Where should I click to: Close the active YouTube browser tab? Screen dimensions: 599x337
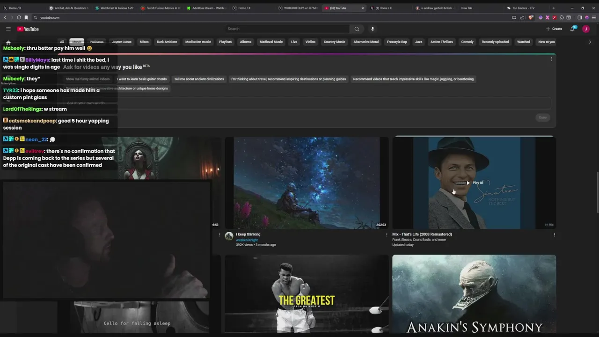362,8
